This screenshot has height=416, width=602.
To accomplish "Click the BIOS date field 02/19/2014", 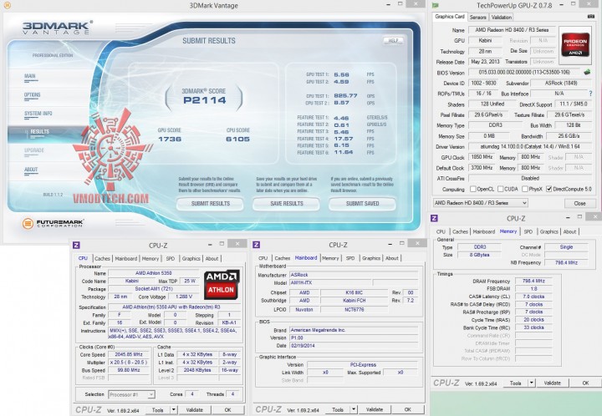I will 354,346.
